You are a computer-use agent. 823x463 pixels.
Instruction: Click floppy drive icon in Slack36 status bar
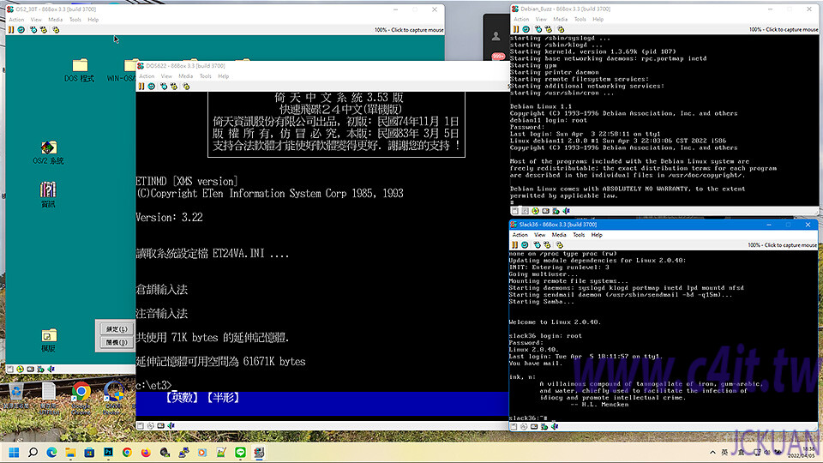coord(514,427)
